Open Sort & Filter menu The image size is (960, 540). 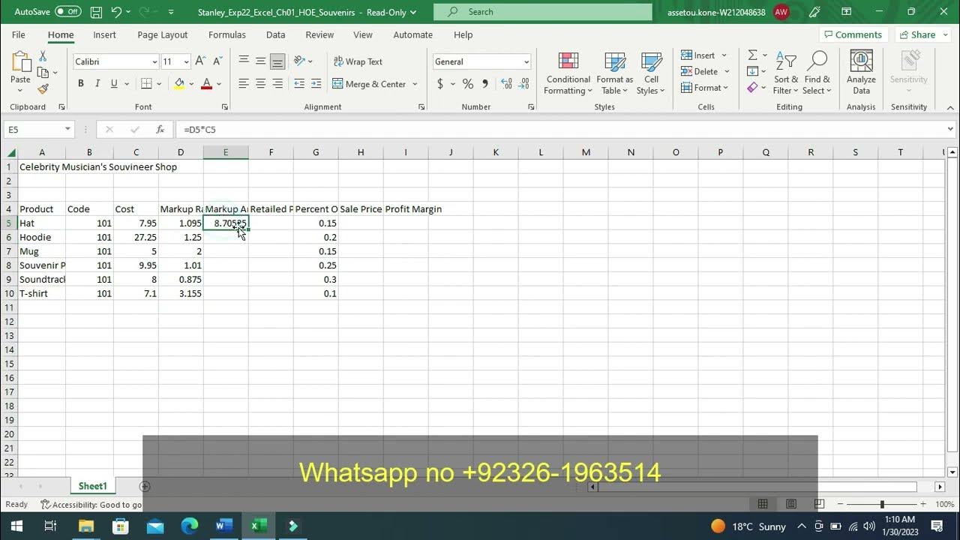(x=785, y=73)
